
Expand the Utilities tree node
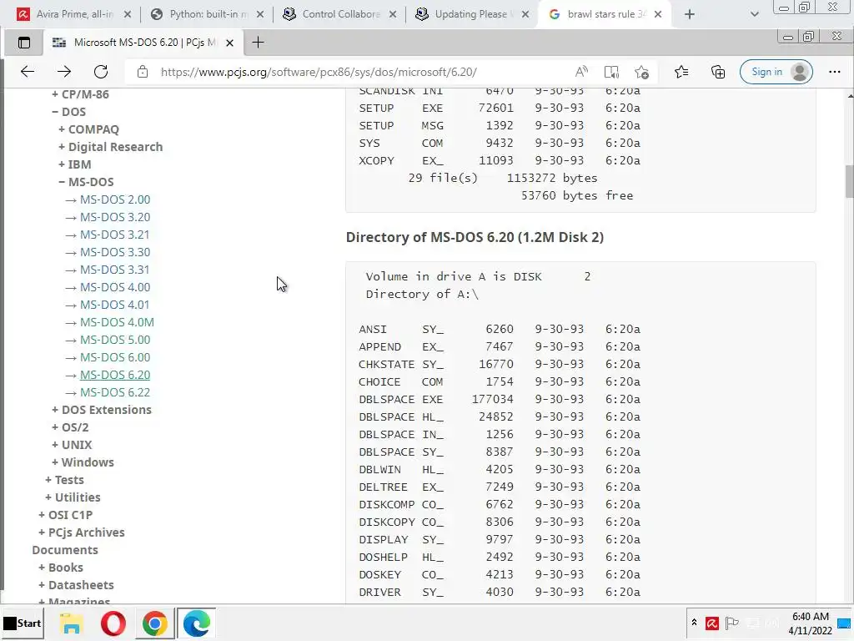(x=73, y=497)
